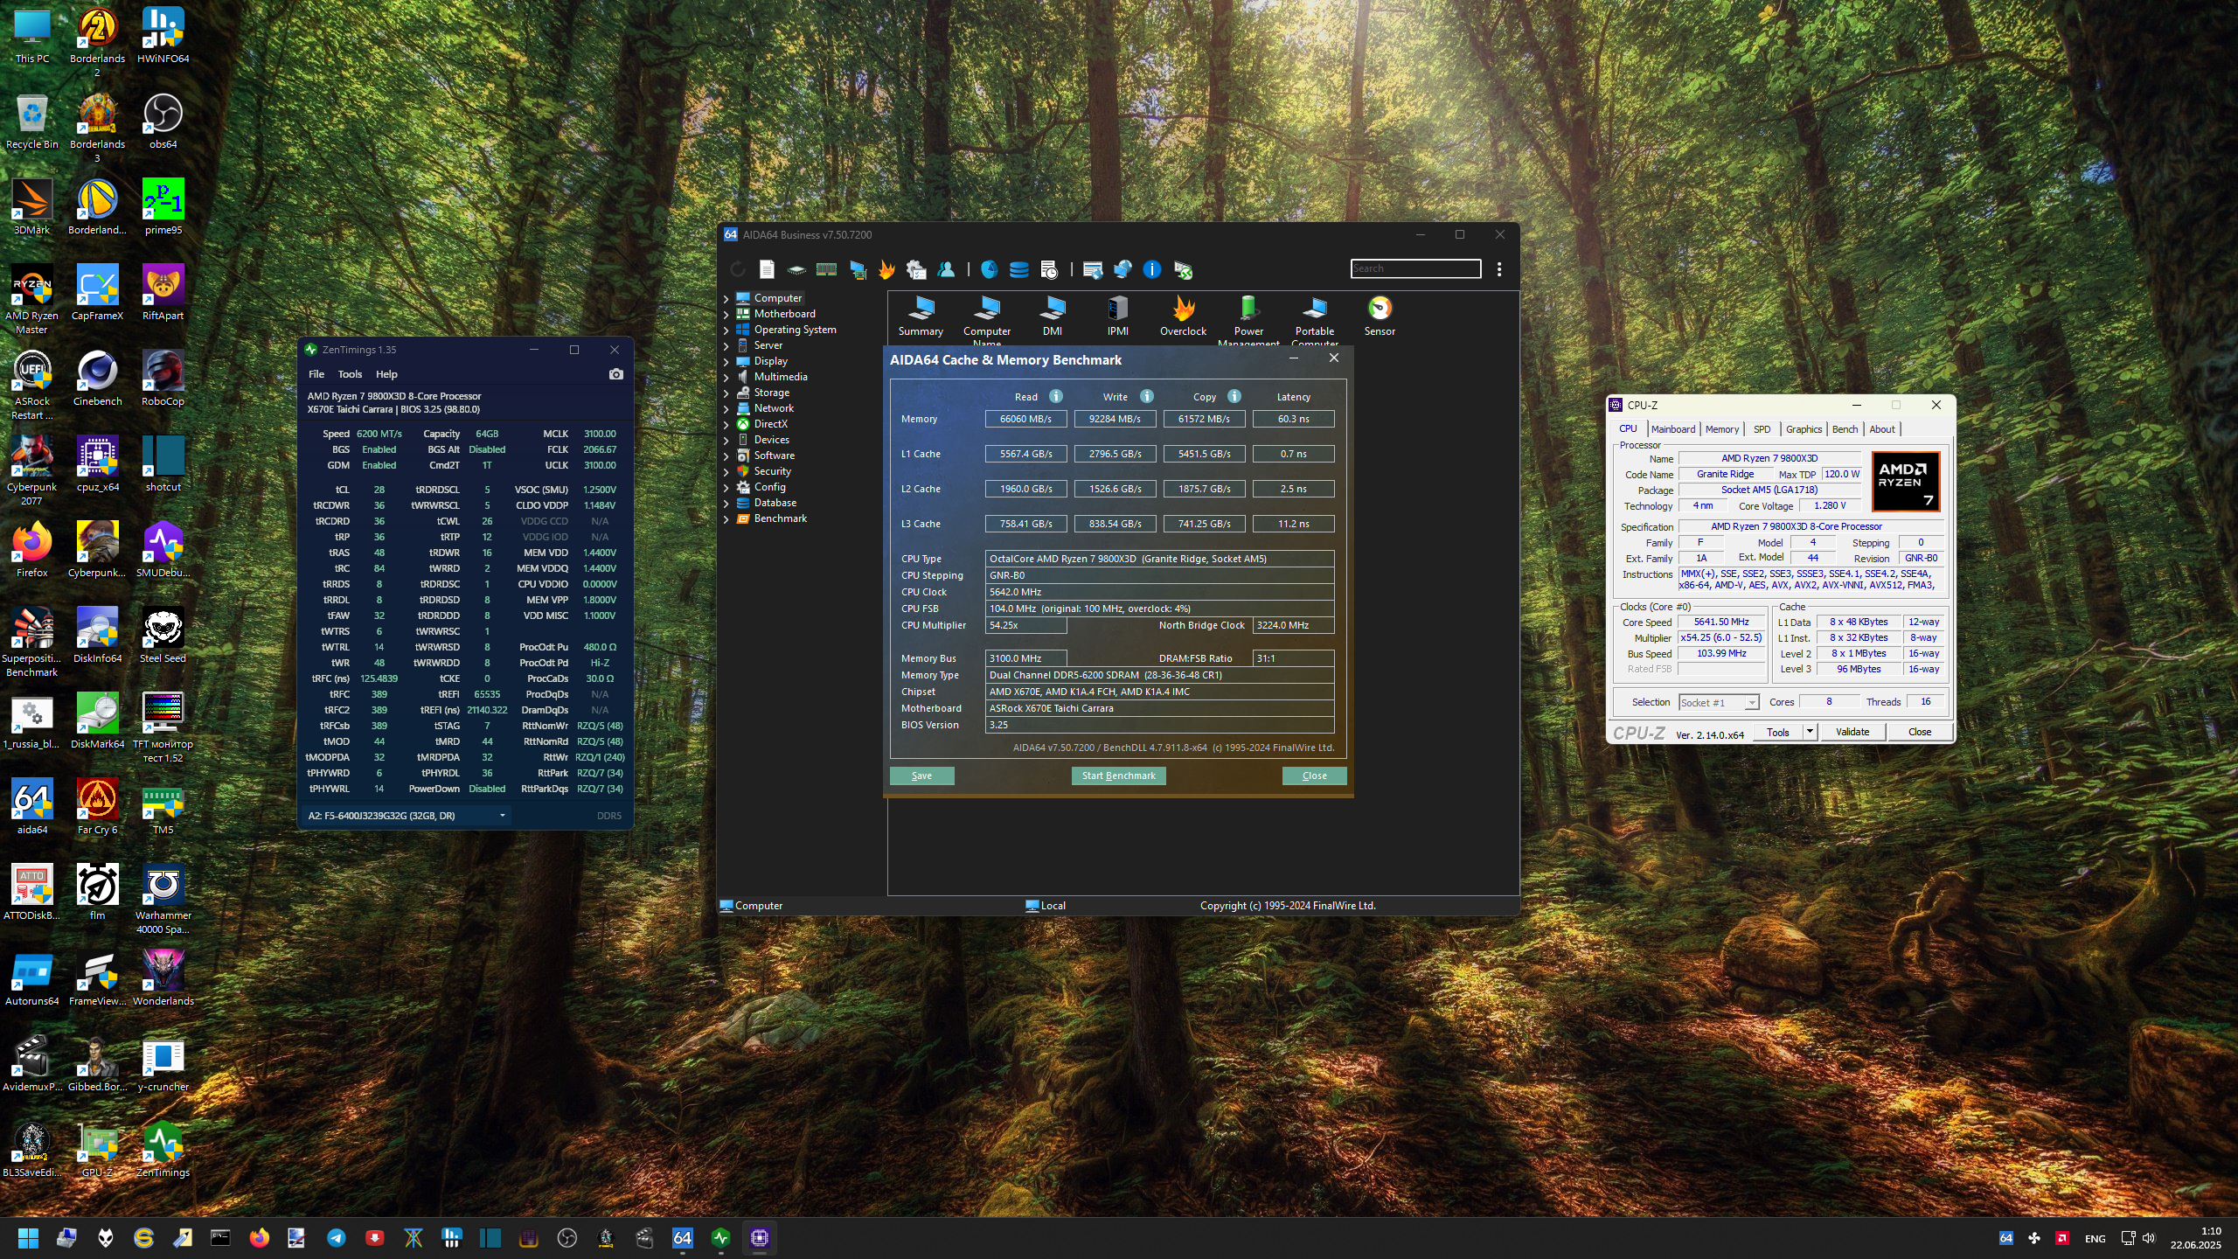Image resolution: width=2238 pixels, height=1259 pixels.
Task: Click the Report document icon in AIDA64 toolbar
Action: point(767,269)
